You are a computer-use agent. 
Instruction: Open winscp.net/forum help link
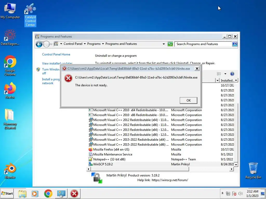[x=170, y=180]
